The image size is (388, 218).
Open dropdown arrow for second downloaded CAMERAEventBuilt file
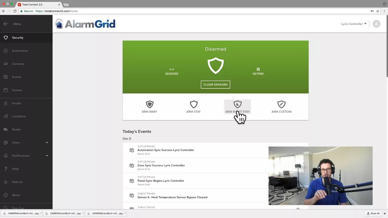(83, 213)
